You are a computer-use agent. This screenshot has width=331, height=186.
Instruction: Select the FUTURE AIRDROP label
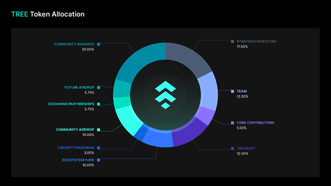(x=79, y=88)
